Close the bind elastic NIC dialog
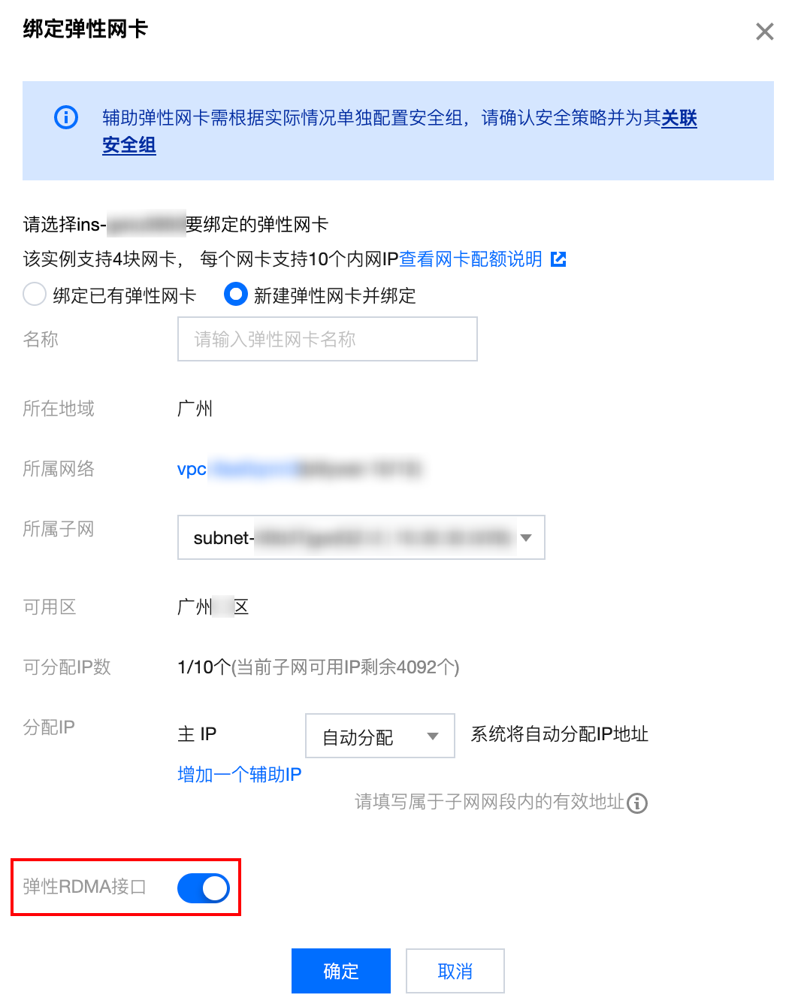Screen dimensions: 801x1007 pos(764,32)
